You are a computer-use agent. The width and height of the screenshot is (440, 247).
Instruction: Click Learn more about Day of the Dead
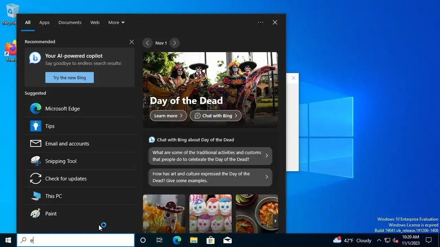click(x=168, y=116)
